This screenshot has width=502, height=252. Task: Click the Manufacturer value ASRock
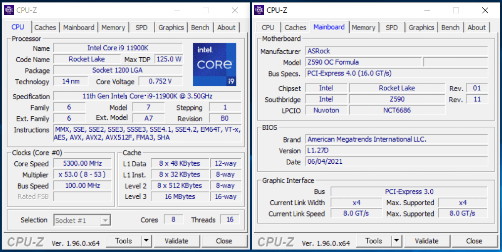[397, 51]
